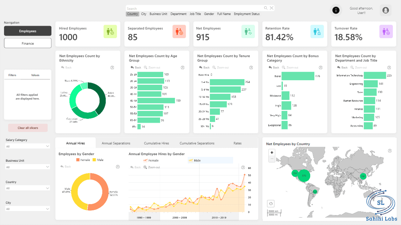
Task: Switch to the Rates tab
Action: 237,143
